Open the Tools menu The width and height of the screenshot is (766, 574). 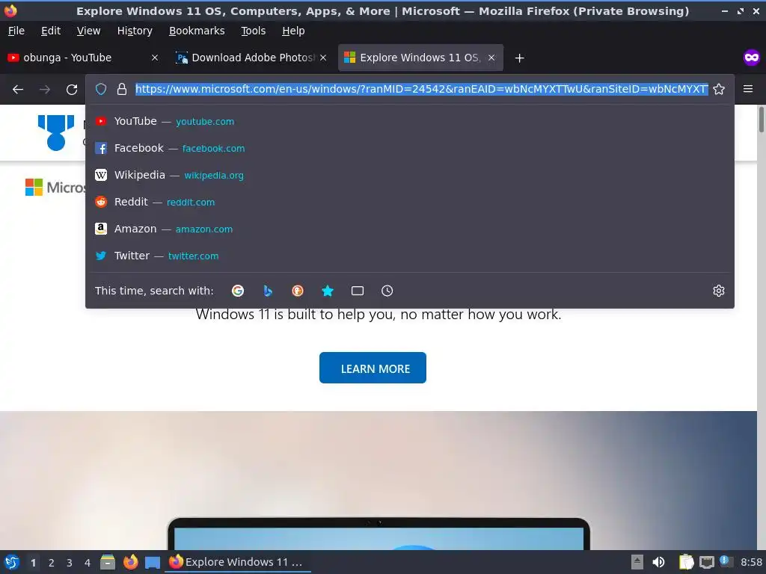[253, 31]
